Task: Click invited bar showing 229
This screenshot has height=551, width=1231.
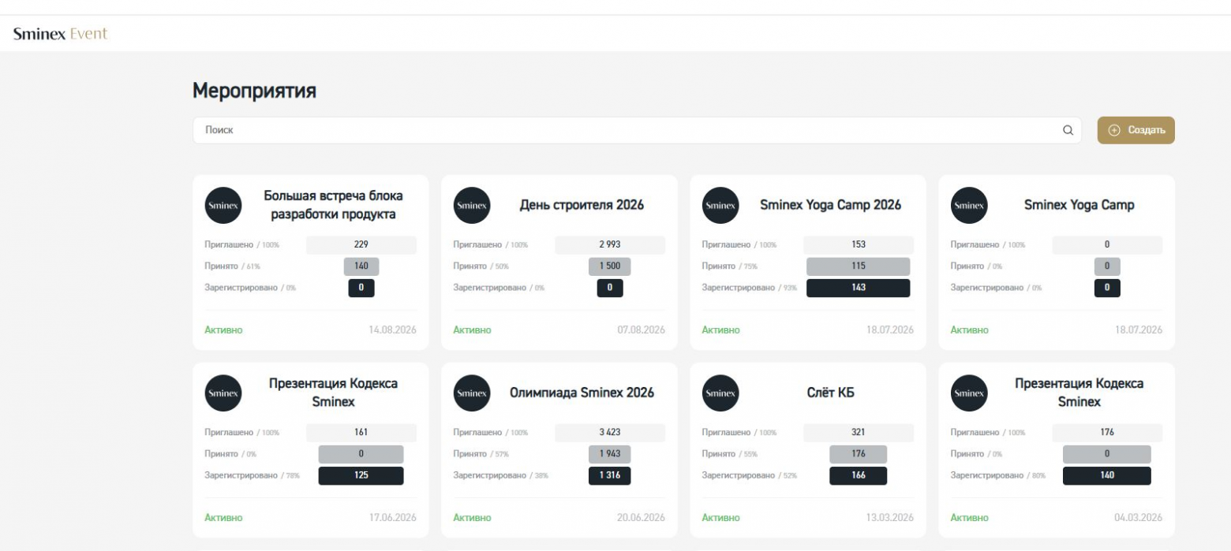Action: click(x=361, y=245)
